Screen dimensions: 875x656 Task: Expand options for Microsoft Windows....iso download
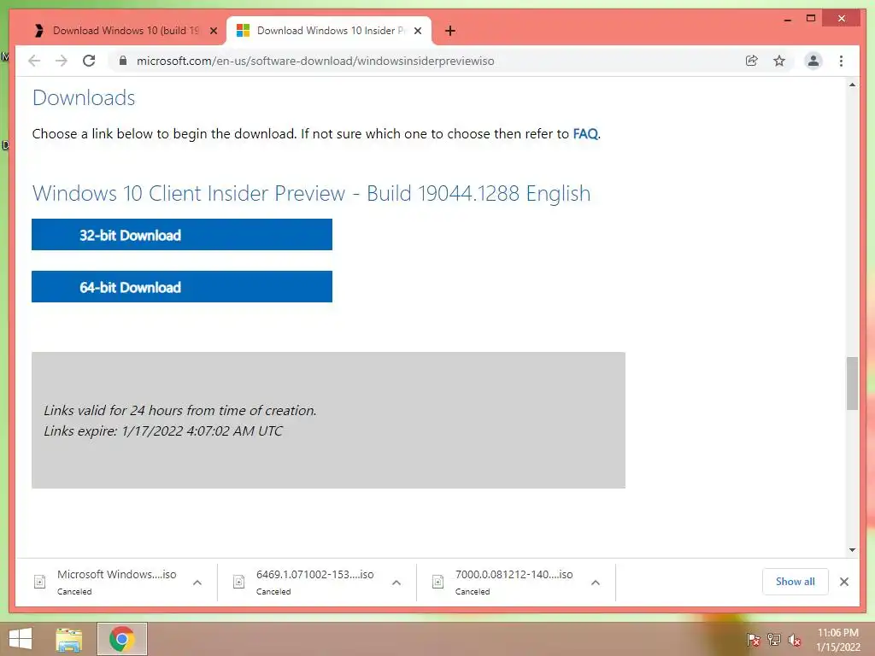[x=197, y=583]
